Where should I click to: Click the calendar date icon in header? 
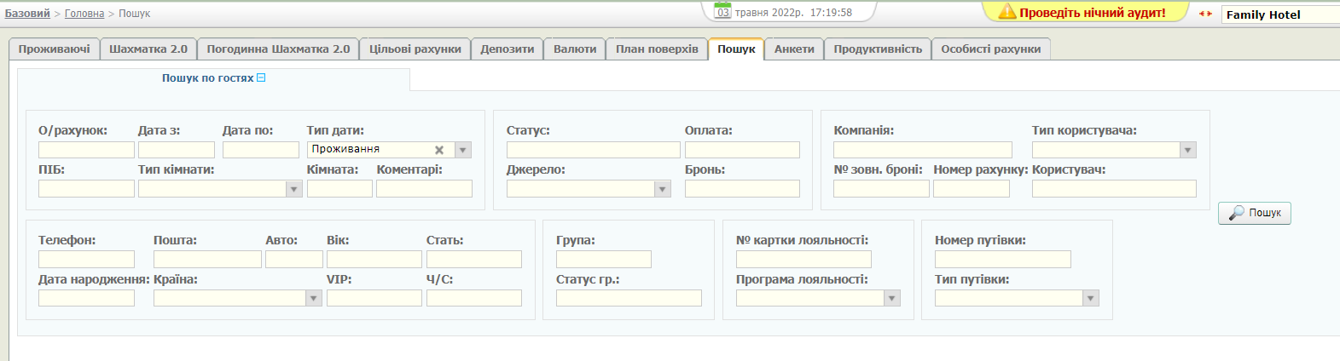pyautogui.click(x=722, y=12)
